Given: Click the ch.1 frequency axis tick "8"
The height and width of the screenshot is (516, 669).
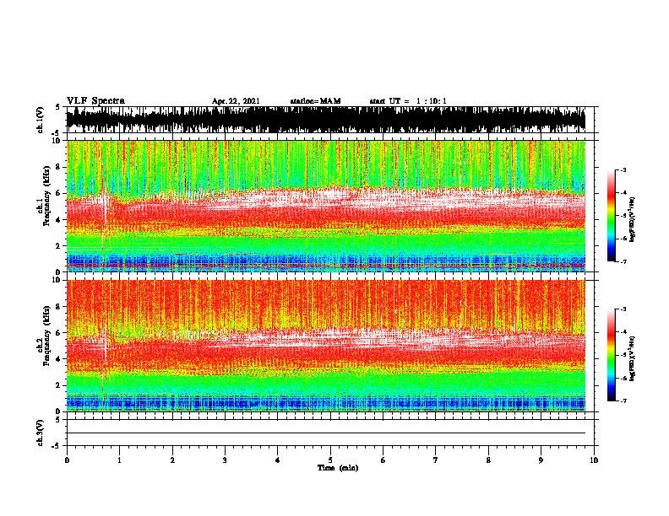Looking at the screenshot, I should 59,167.
